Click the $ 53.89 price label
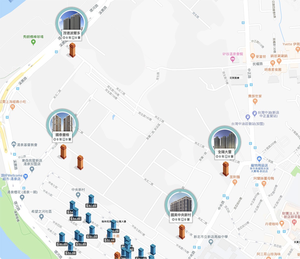Viewport: 300px width, 259px height. 81,244
